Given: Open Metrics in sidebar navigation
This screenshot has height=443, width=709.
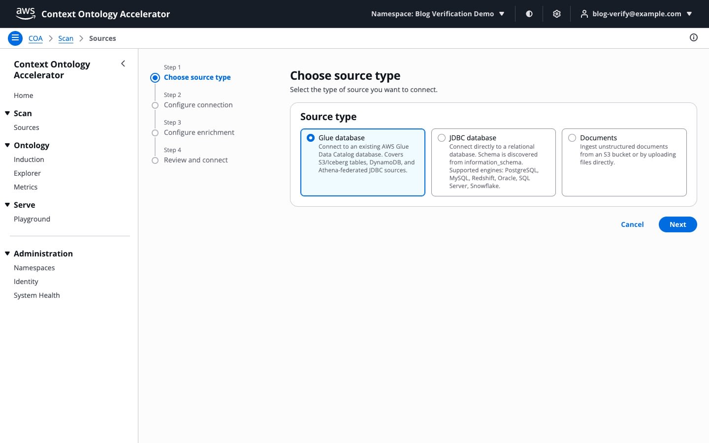Looking at the screenshot, I should (x=26, y=187).
